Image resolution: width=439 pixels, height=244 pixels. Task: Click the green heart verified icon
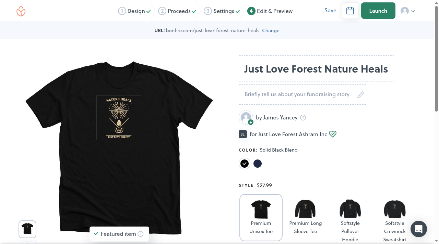coord(333,134)
